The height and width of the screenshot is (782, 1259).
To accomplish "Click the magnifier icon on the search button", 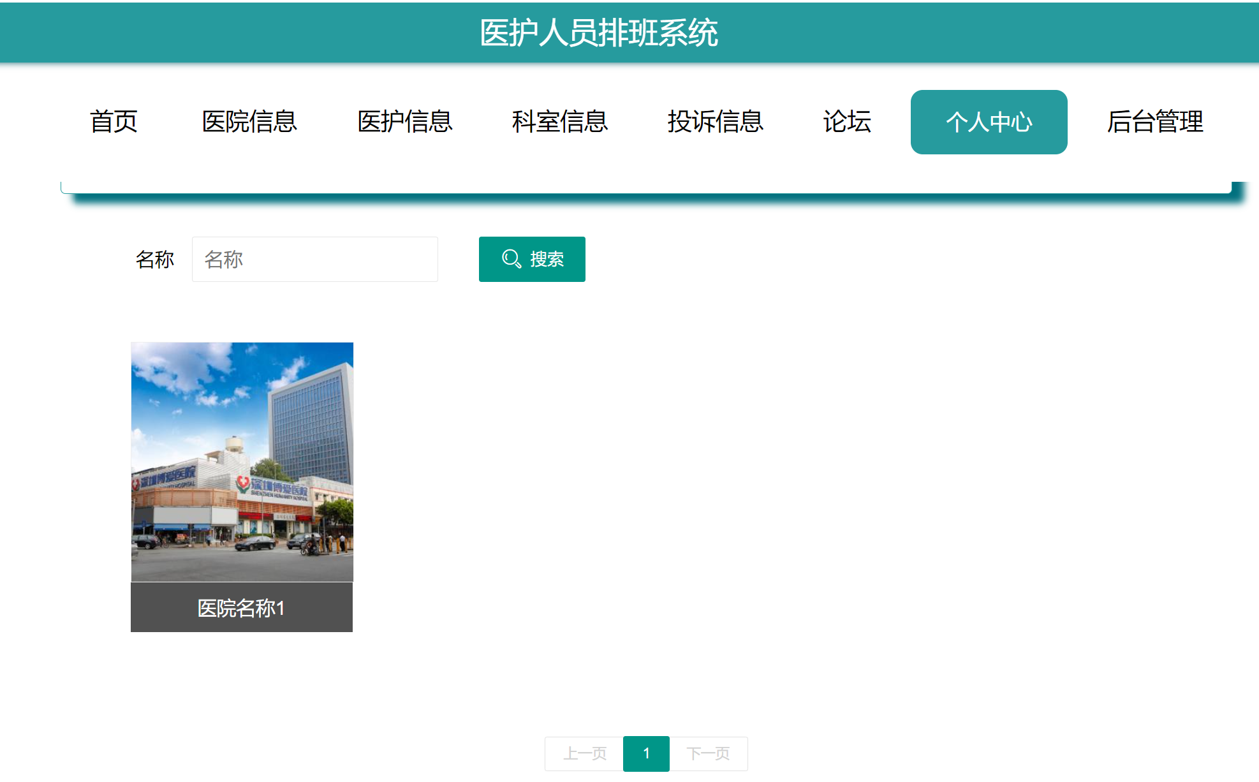I will [510, 259].
